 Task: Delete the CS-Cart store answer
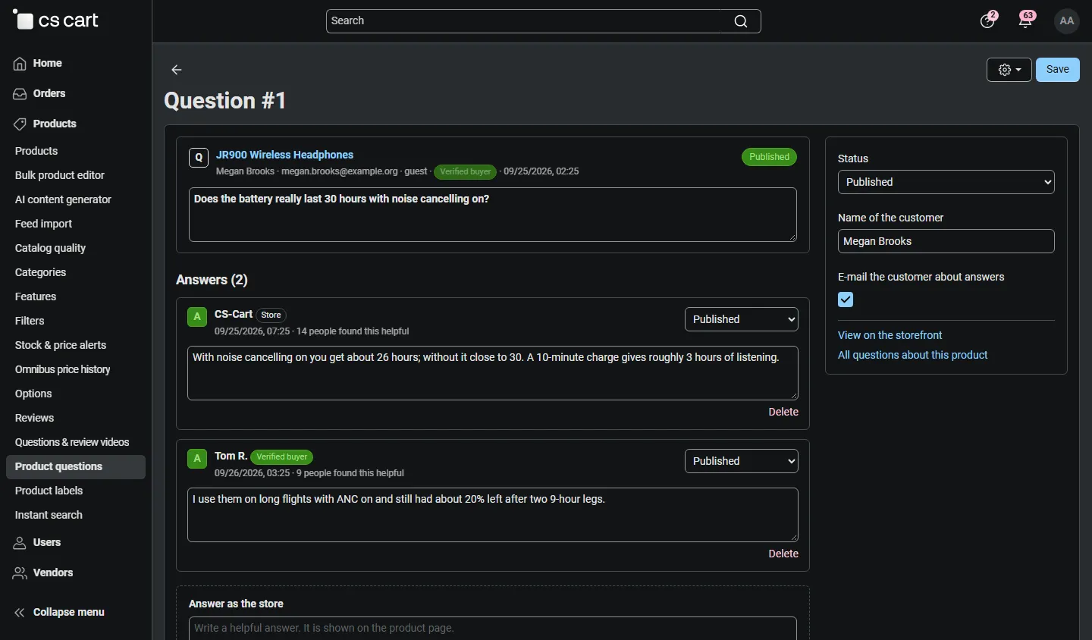[x=783, y=413]
